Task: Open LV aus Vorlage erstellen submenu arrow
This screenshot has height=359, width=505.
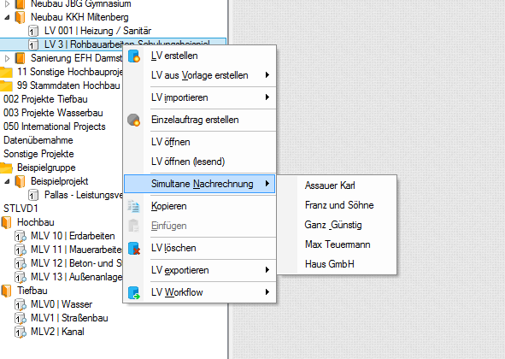Action: [x=267, y=75]
